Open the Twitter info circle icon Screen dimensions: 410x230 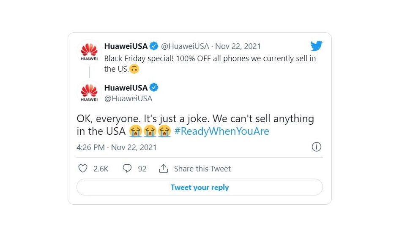click(x=316, y=147)
